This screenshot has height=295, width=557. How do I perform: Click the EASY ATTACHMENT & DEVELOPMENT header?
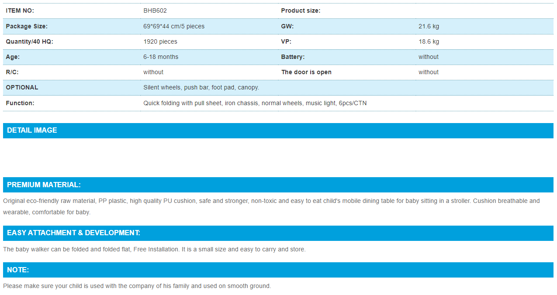(73, 233)
